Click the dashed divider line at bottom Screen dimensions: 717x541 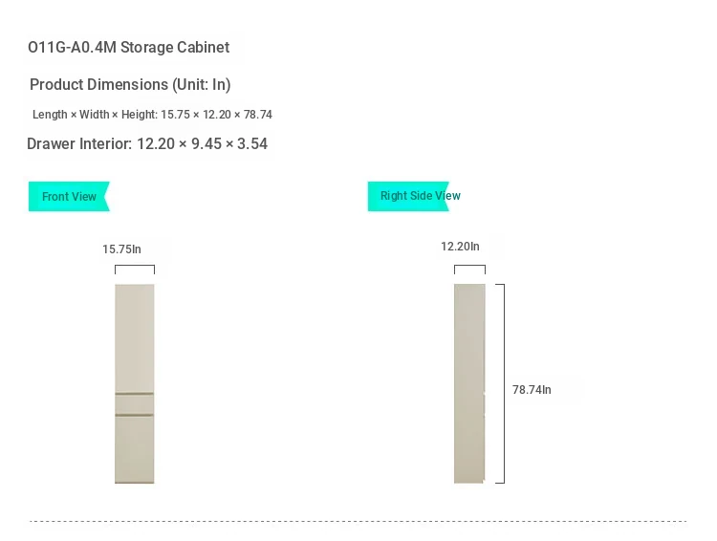(x=358, y=521)
